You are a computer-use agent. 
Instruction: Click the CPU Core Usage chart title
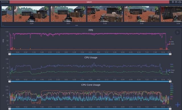pos(91,85)
